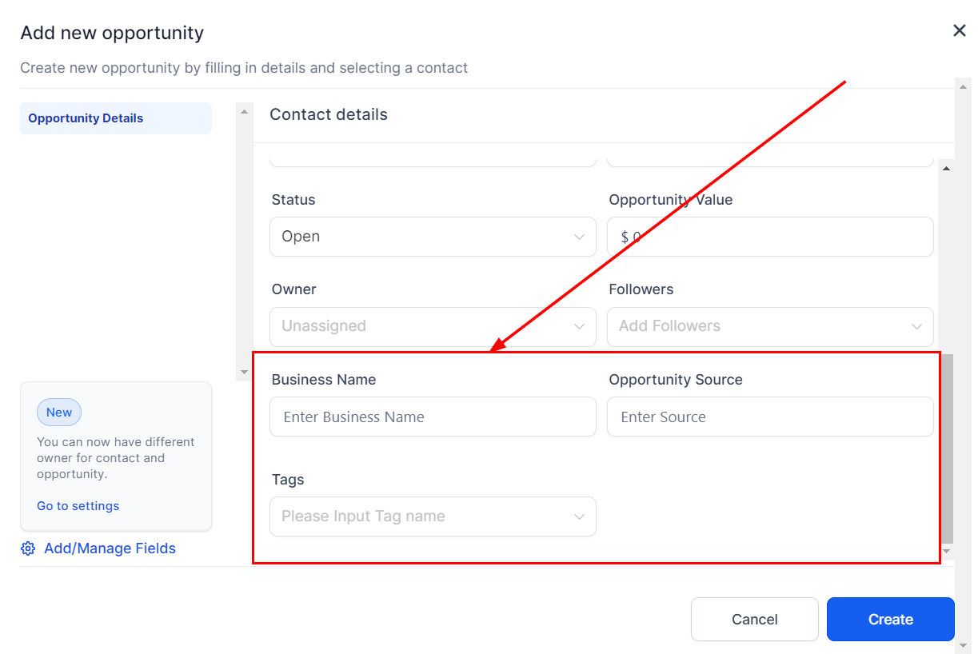Viewport: 978px width, 654px height.
Task: Click the gear icon beside Add/Manage Fields
Action: [x=28, y=548]
